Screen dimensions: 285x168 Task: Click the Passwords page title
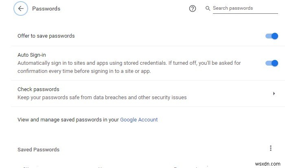click(46, 9)
